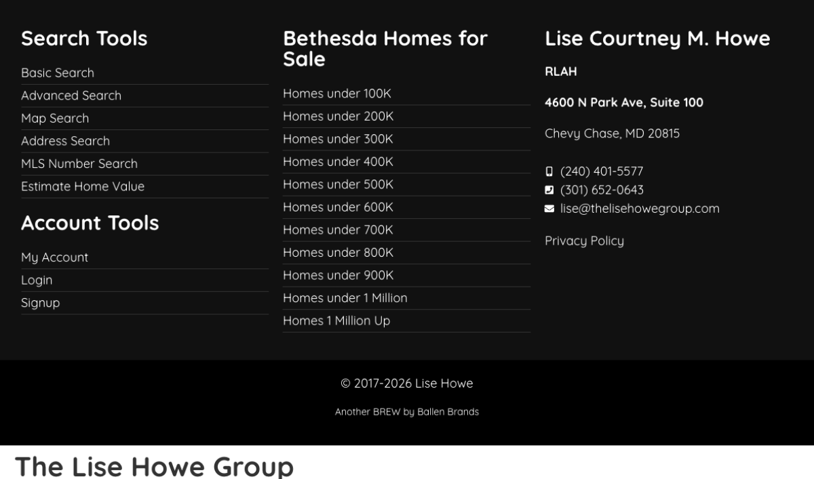Screen dimensions: 814x479
Task: Call mobile number (240) 401-5577
Action: (x=602, y=171)
